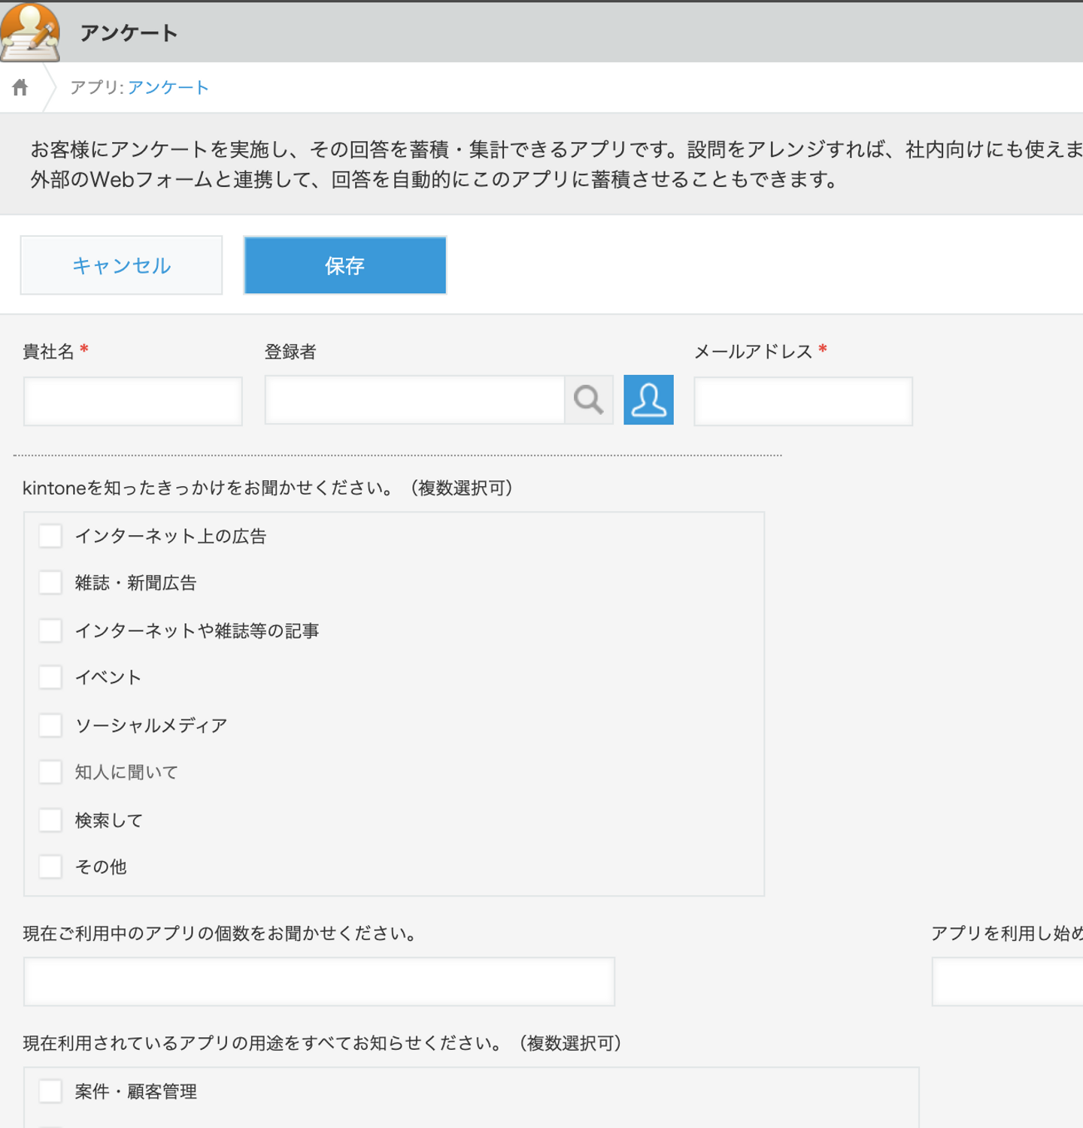Click into the 登録者 text field
1083x1128 pixels.
[x=414, y=400]
